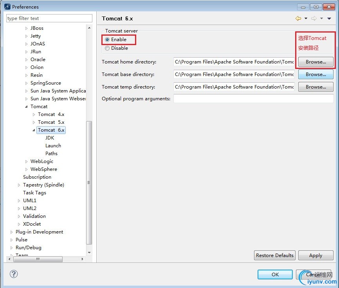
Task: Expand the Tomcat 5.x node
Action: coord(34,122)
